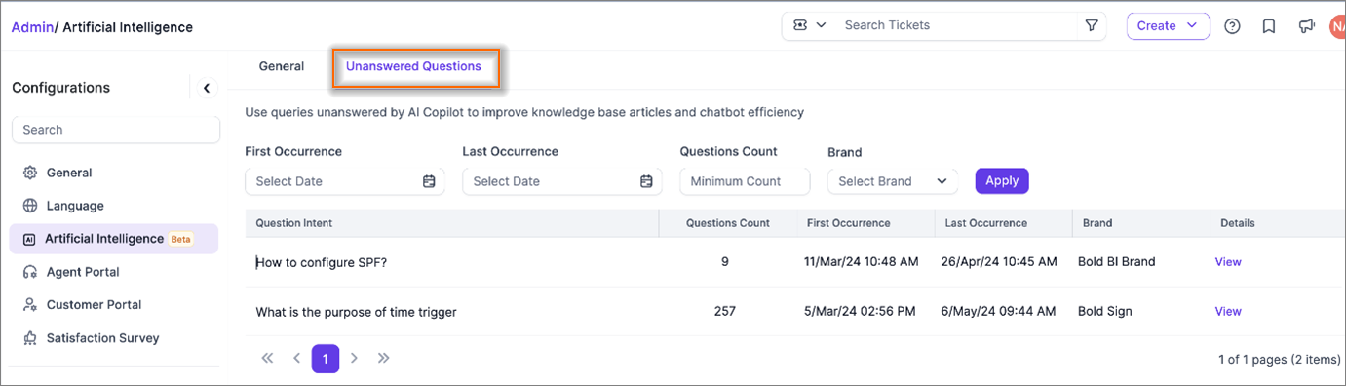View details for How to configure SPF
The image size is (1346, 386).
point(1228,262)
